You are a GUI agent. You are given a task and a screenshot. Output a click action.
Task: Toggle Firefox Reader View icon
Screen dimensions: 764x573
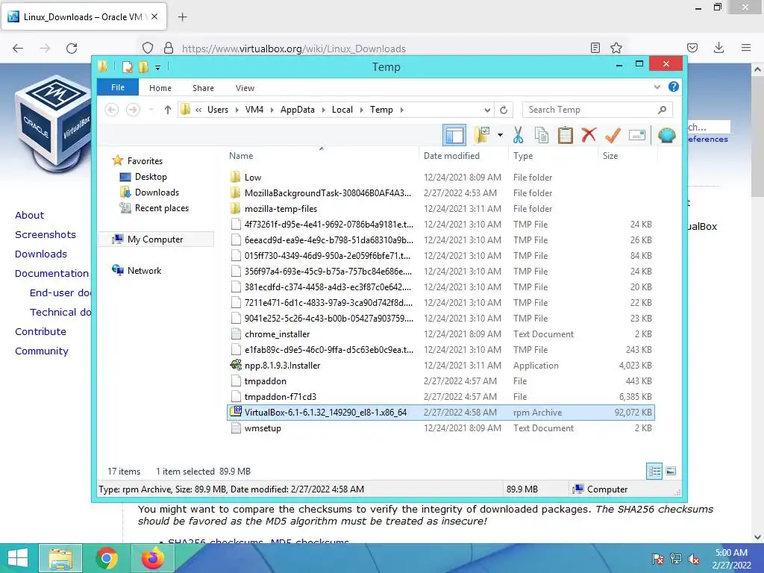point(595,48)
